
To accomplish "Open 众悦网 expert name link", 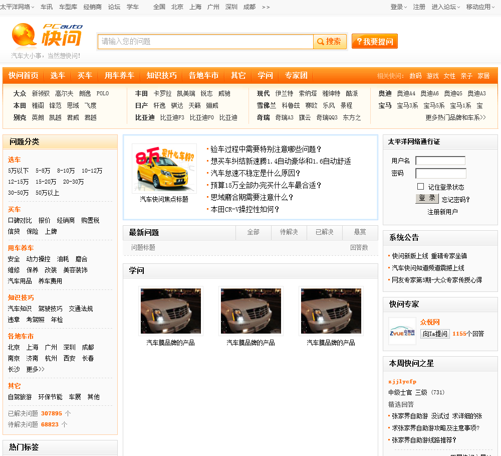I will coord(430,322).
